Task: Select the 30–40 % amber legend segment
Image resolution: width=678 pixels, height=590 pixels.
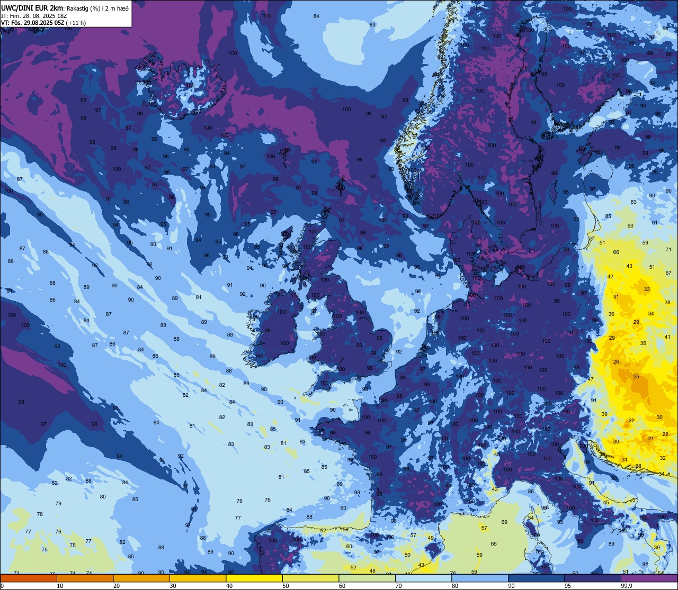Action: [x=198, y=578]
